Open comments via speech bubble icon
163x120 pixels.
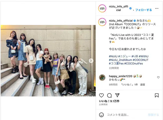109,95
